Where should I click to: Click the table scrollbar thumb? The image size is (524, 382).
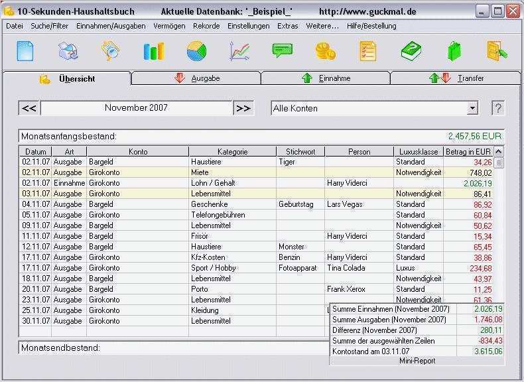pyautogui.click(x=498, y=162)
